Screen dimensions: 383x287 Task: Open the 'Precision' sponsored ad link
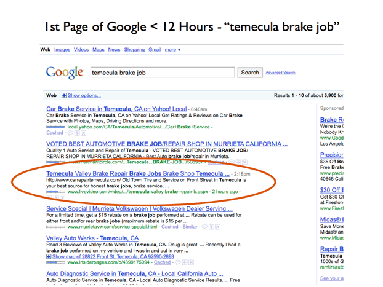pos(332,155)
